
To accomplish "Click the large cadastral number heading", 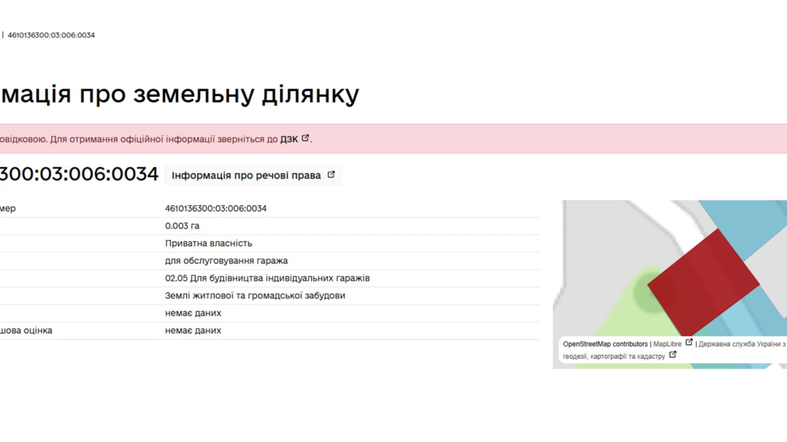I will click(79, 174).
